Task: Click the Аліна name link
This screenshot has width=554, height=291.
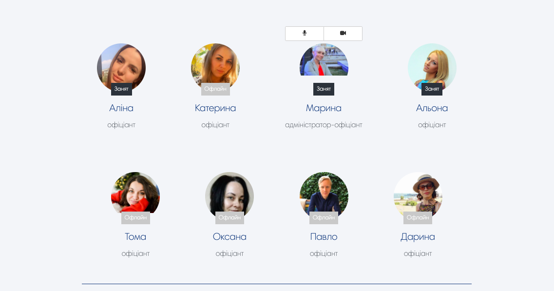Action: [121, 108]
